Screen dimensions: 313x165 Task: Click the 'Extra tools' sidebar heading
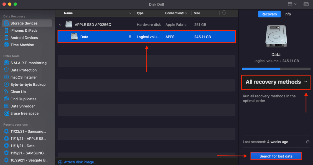click(x=11, y=56)
